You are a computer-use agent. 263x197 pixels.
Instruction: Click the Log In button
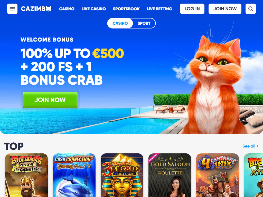coord(192,9)
